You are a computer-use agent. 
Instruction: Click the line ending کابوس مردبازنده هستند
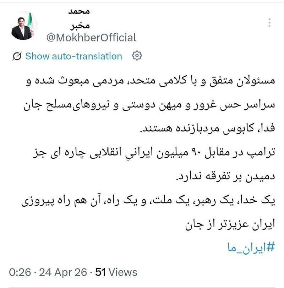tap(207, 128)
